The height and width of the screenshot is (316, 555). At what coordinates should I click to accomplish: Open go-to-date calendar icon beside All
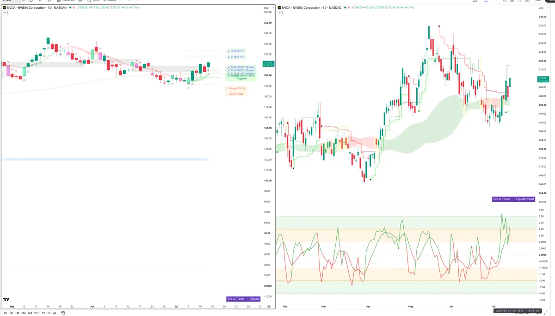63,313
